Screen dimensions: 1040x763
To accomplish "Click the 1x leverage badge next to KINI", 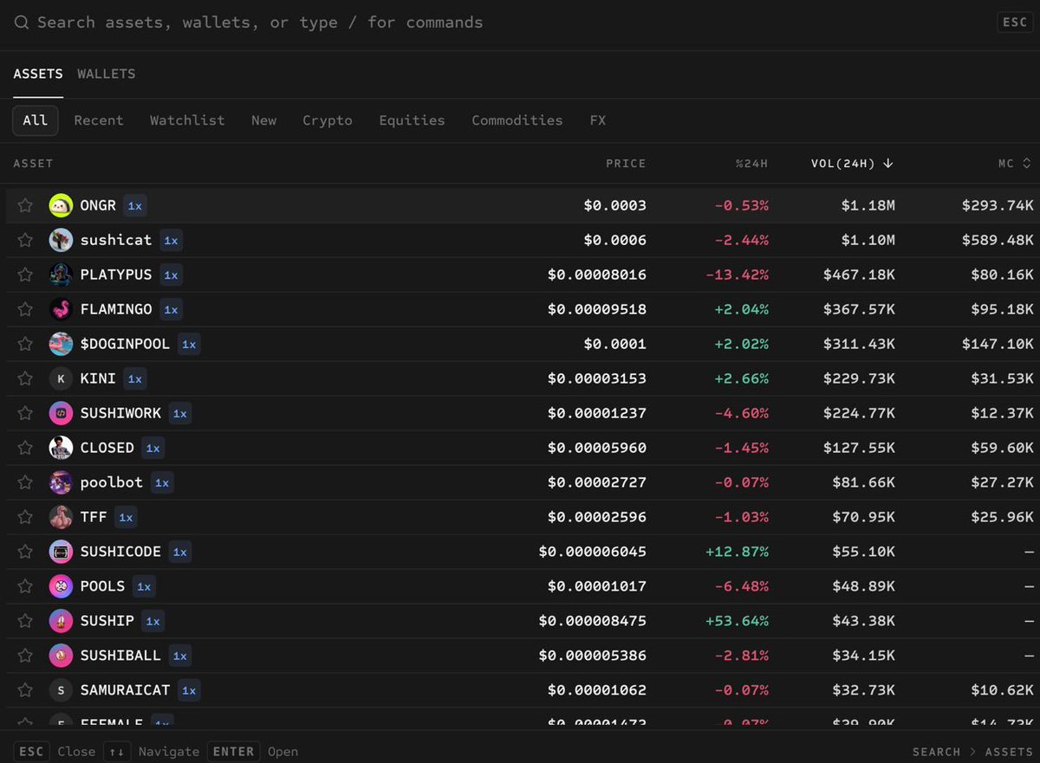I will coord(134,378).
